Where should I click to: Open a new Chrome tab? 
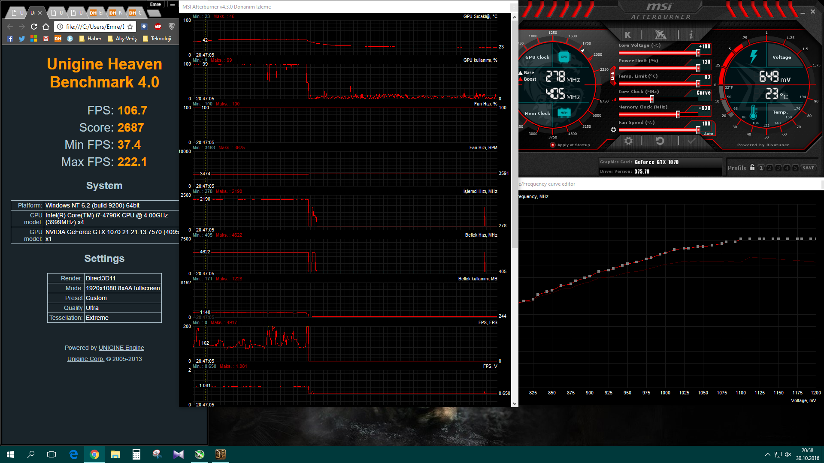[x=154, y=13]
